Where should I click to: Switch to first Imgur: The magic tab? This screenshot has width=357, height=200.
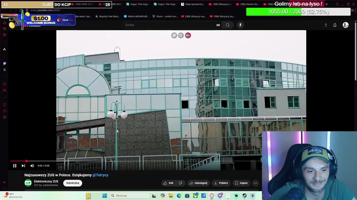point(138,4)
